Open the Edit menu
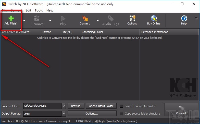Screen dimensions: 200x124 coord(28,10)
